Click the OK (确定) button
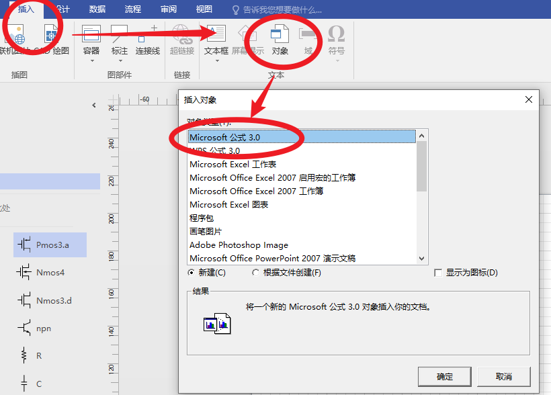 point(445,377)
